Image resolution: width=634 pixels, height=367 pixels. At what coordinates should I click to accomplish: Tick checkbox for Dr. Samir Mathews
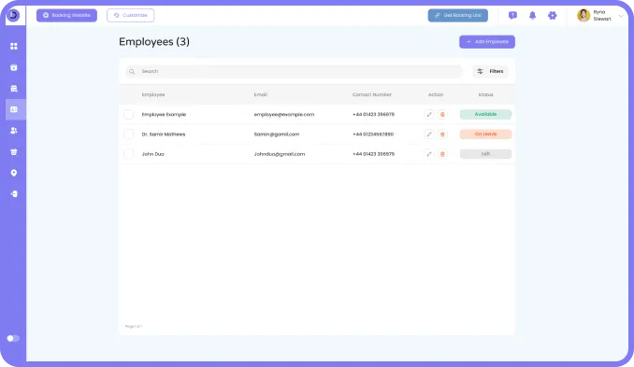point(129,134)
